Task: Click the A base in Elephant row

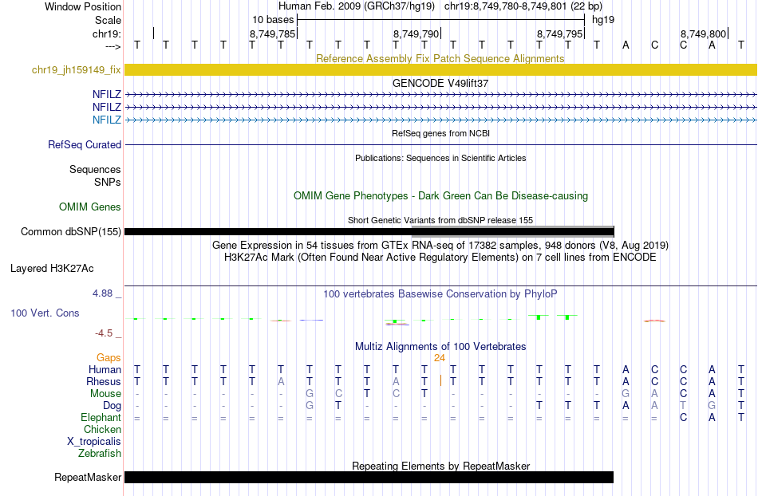Action: click(x=712, y=417)
